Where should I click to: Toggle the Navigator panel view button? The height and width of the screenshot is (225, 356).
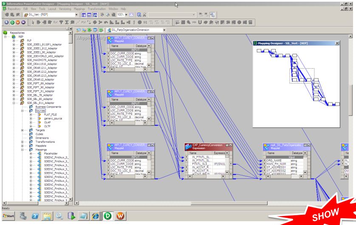click(x=84, y=15)
